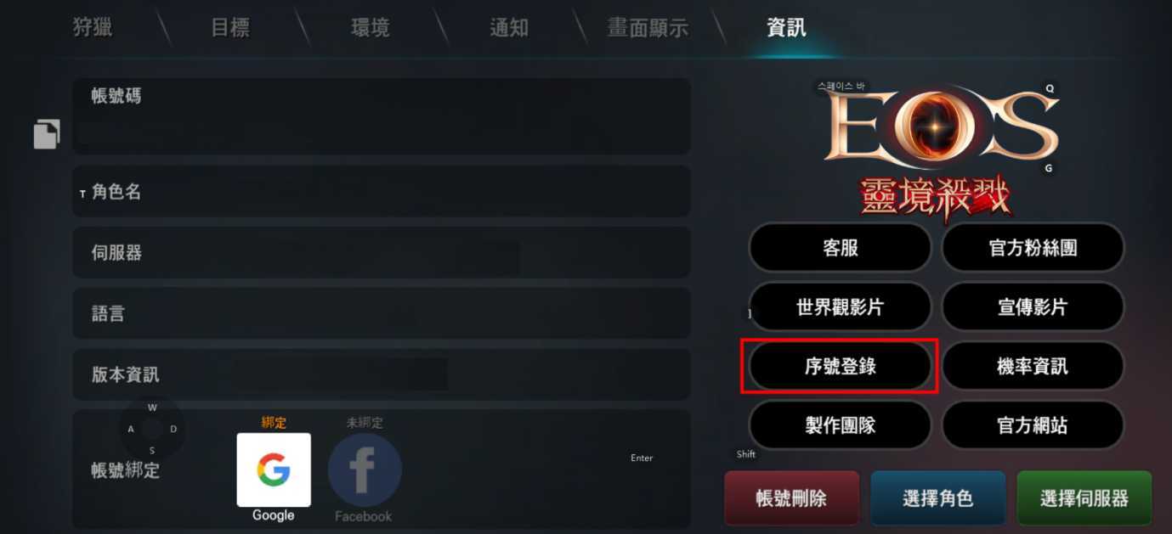Click 選擇角色 to choose a character
The width and height of the screenshot is (1172, 534).
937,498
